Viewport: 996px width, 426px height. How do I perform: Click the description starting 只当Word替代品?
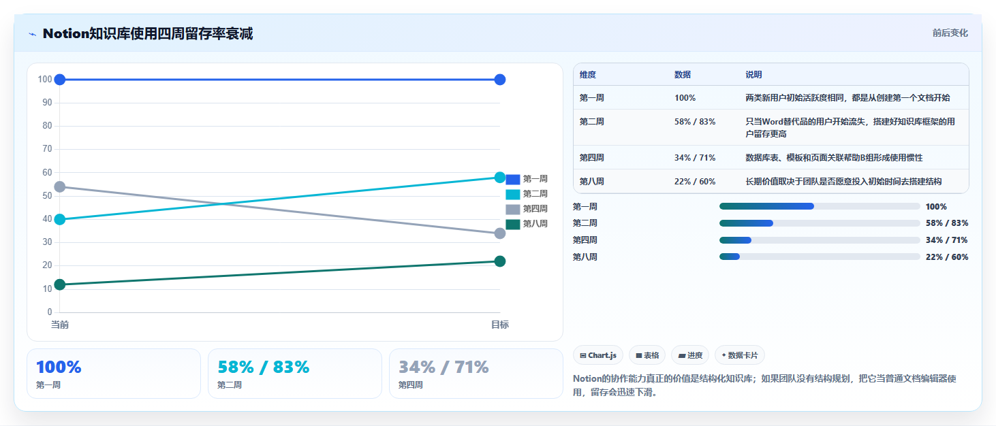(850, 128)
